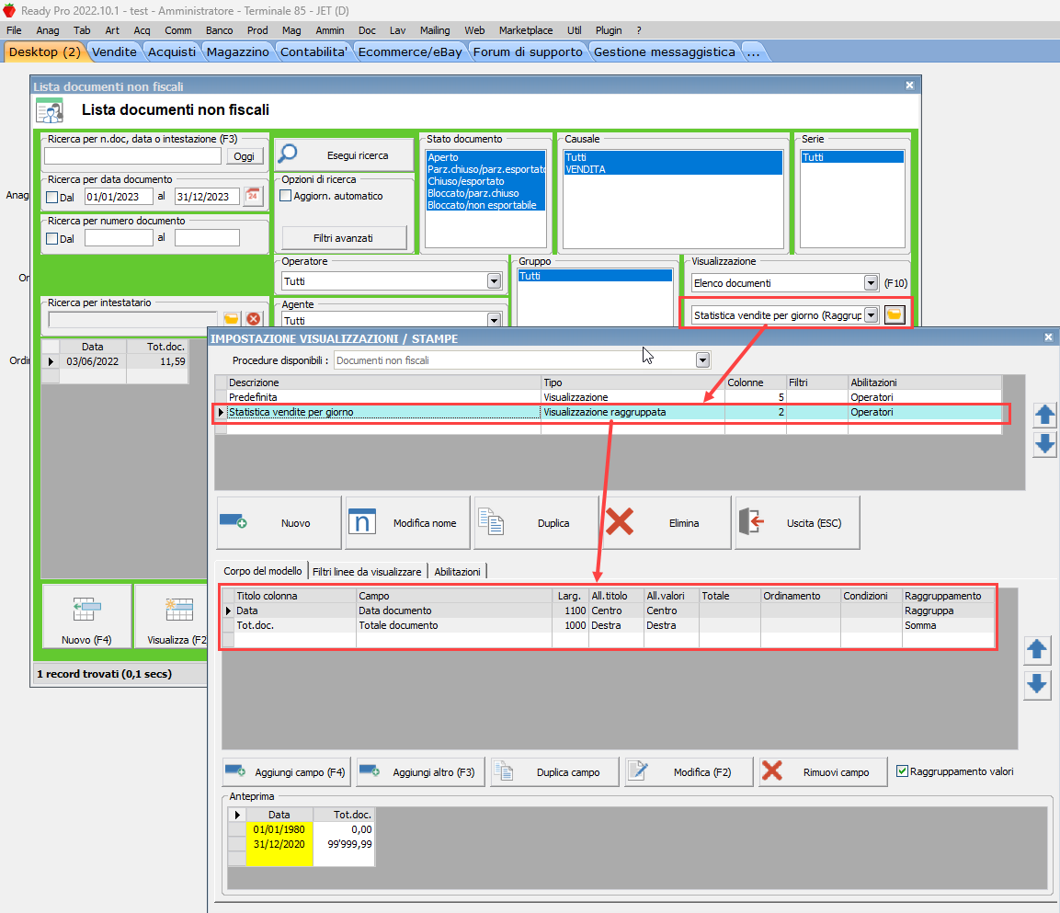
Task: Move the visualization down with the upper down arrow
Action: (1045, 444)
